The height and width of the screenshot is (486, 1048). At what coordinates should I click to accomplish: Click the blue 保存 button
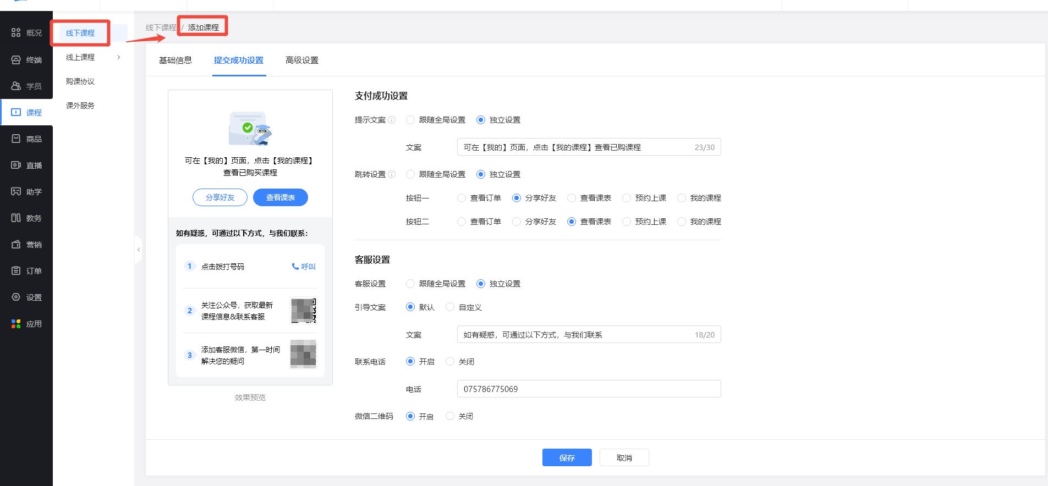tap(567, 457)
